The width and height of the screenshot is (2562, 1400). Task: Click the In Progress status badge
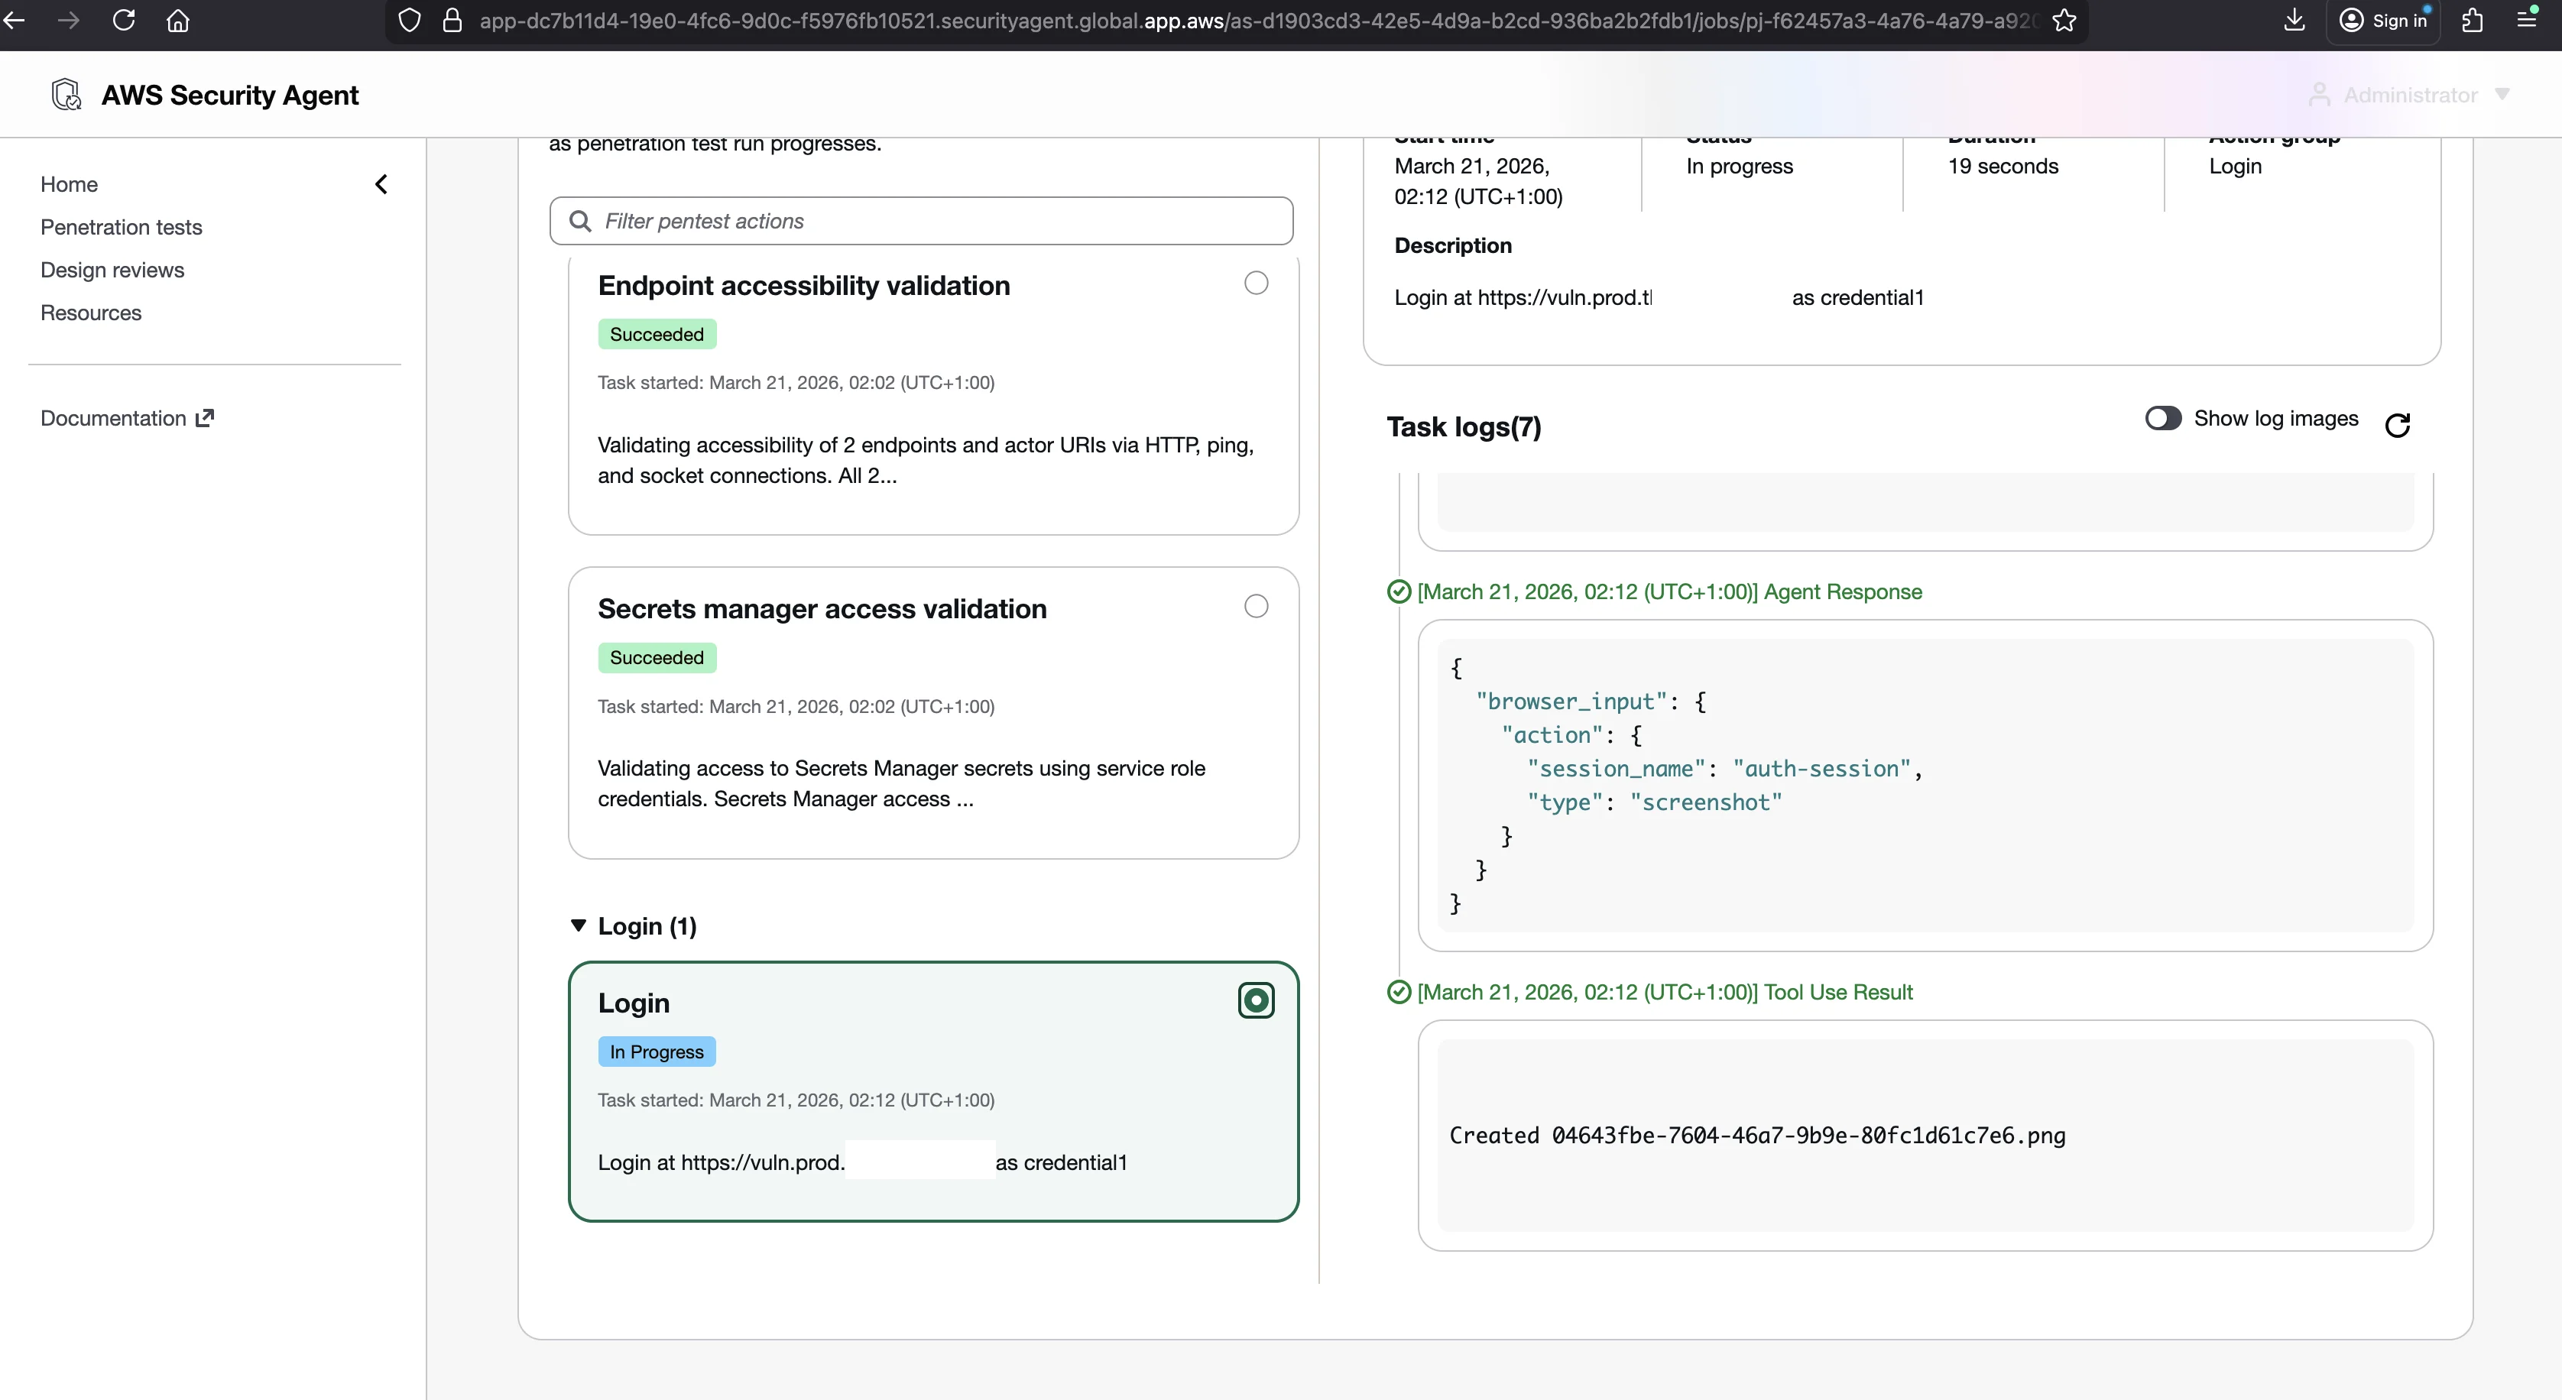pos(657,1051)
